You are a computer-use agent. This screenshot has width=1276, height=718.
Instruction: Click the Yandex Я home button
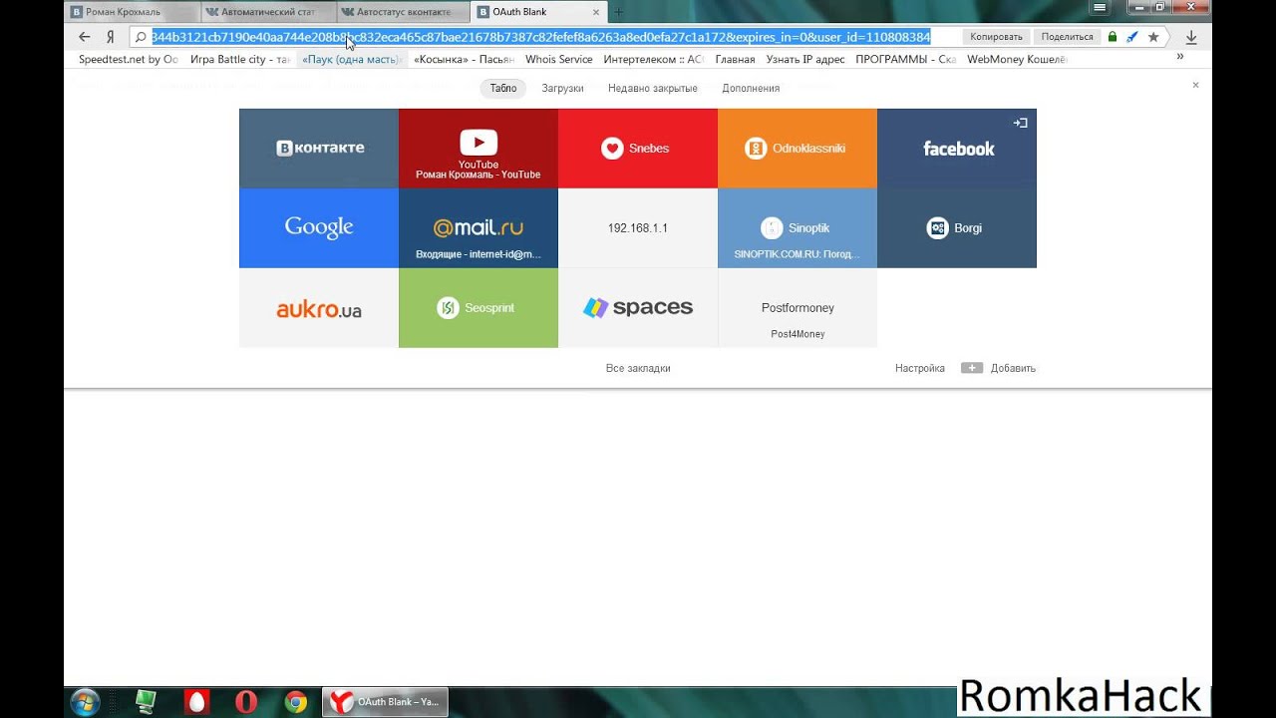click(x=111, y=37)
